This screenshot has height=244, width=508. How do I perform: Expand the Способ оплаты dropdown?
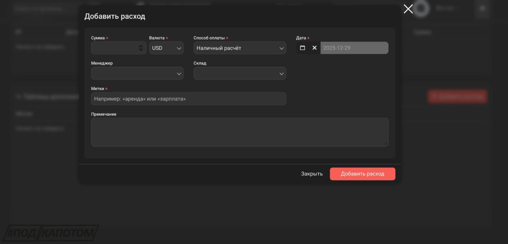click(240, 48)
